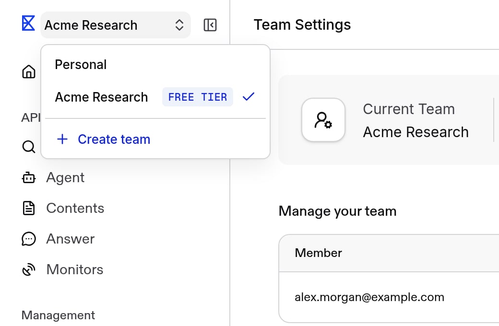
Task: Click the checkmark next to Acme Research
Action: coord(249,96)
